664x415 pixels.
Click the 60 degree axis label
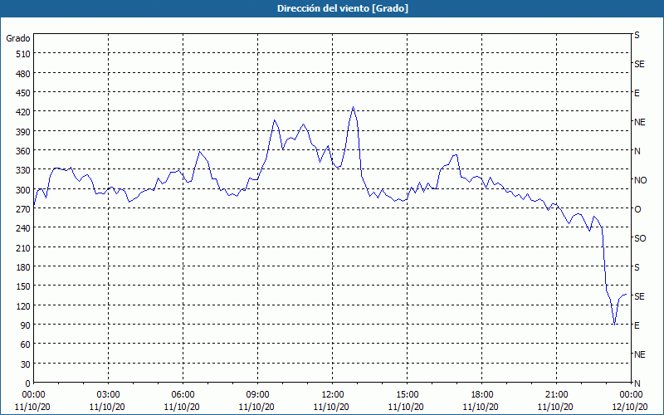(26, 344)
